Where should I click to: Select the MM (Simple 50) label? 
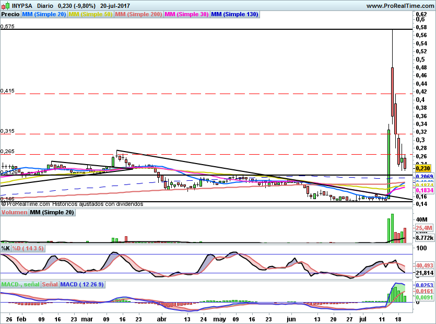91,14
